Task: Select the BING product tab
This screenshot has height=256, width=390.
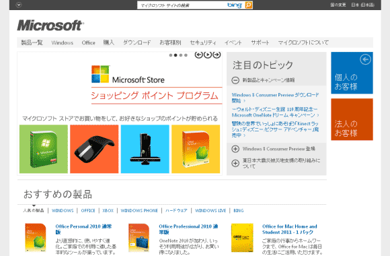Action: (x=239, y=211)
